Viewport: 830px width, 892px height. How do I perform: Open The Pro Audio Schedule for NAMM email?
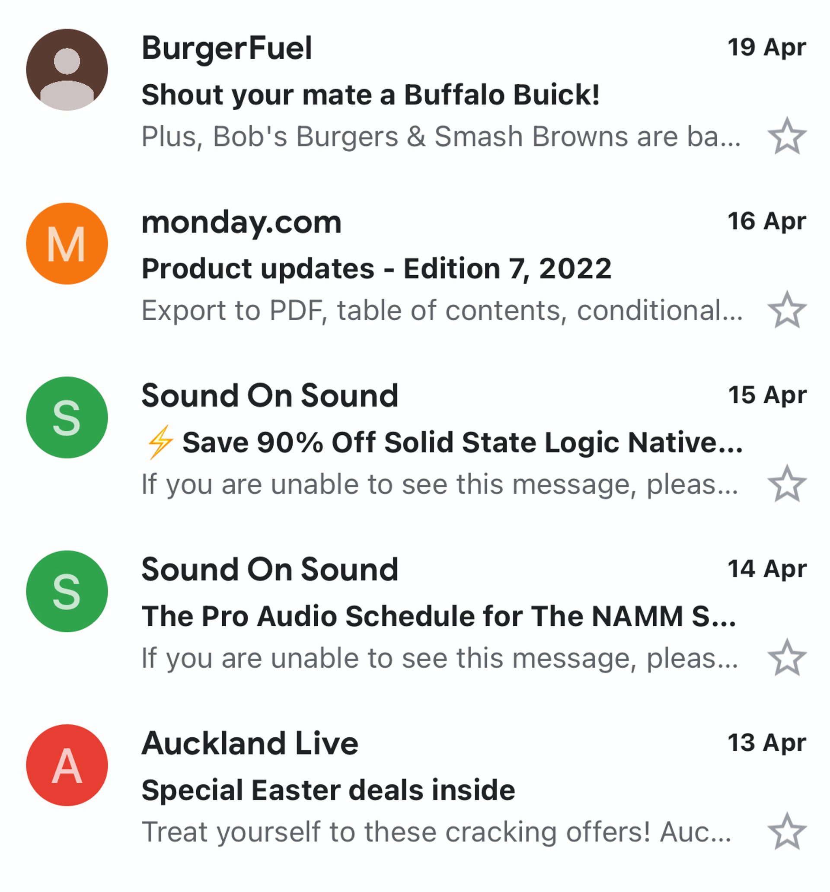click(438, 616)
